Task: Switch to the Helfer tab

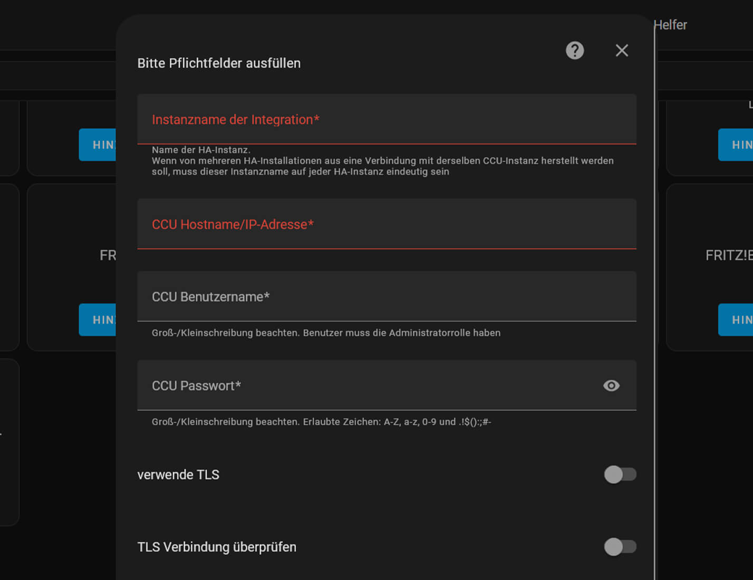Action: click(670, 25)
